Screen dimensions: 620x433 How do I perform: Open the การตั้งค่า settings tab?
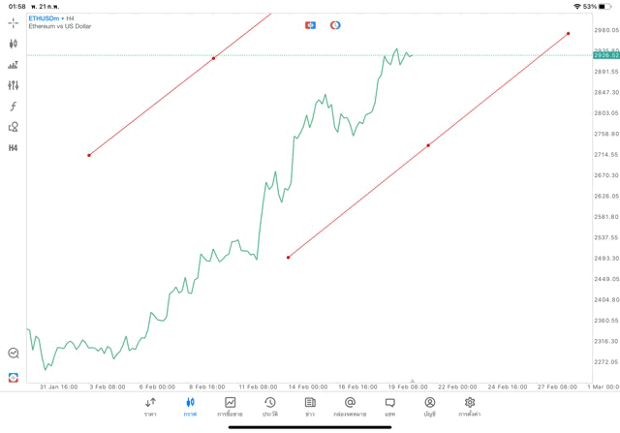click(x=470, y=406)
